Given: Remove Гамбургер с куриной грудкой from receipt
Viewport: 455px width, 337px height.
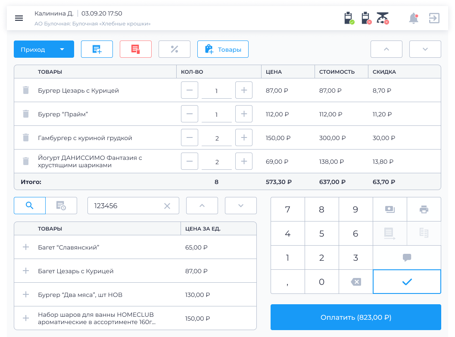Looking at the screenshot, I should pos(26,137).
